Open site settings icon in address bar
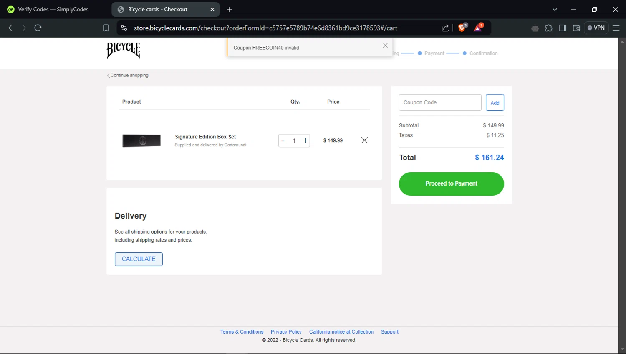The width and height of the screenshot is (626, 354). (x=124, y=28)
